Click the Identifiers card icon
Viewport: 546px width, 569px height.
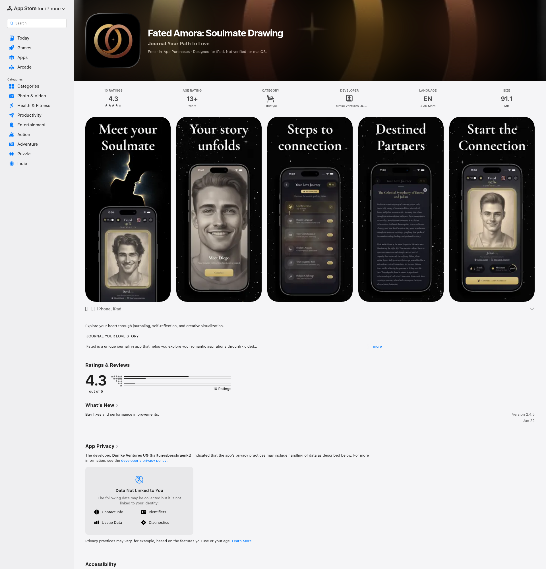click(144, 512)
